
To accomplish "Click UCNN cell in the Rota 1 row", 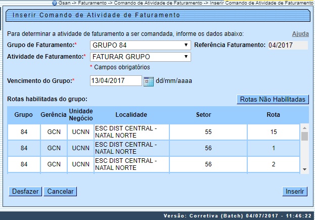I will (80, 148).
